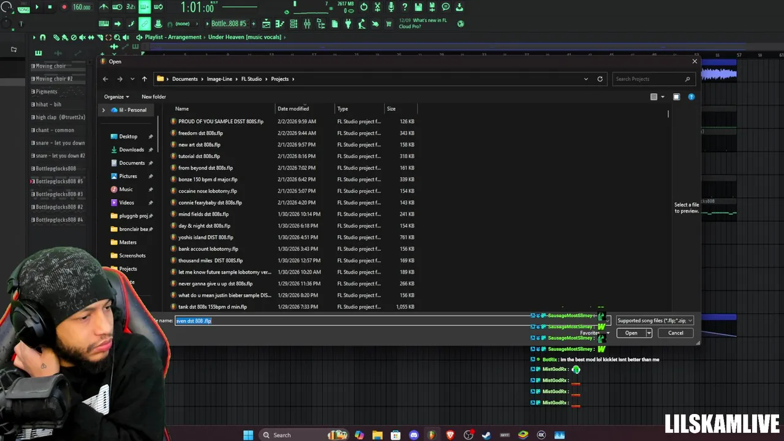Click the File name input field
Screen dimensions: 784x441
[392, 321]
